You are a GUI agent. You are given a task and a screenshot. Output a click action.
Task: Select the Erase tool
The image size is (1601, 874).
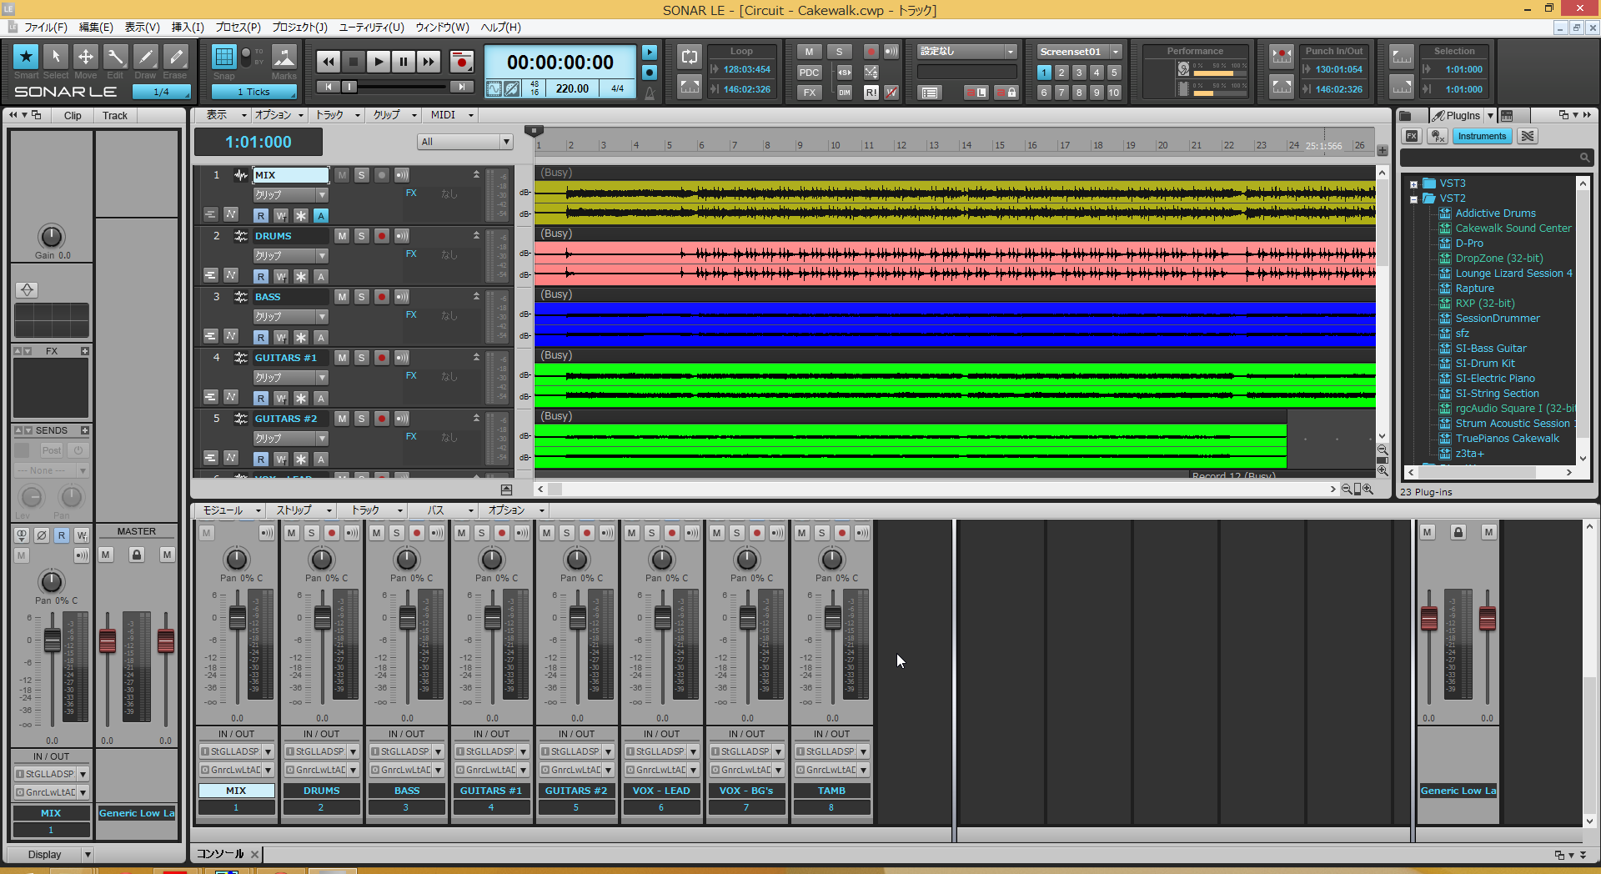(176, 57)
